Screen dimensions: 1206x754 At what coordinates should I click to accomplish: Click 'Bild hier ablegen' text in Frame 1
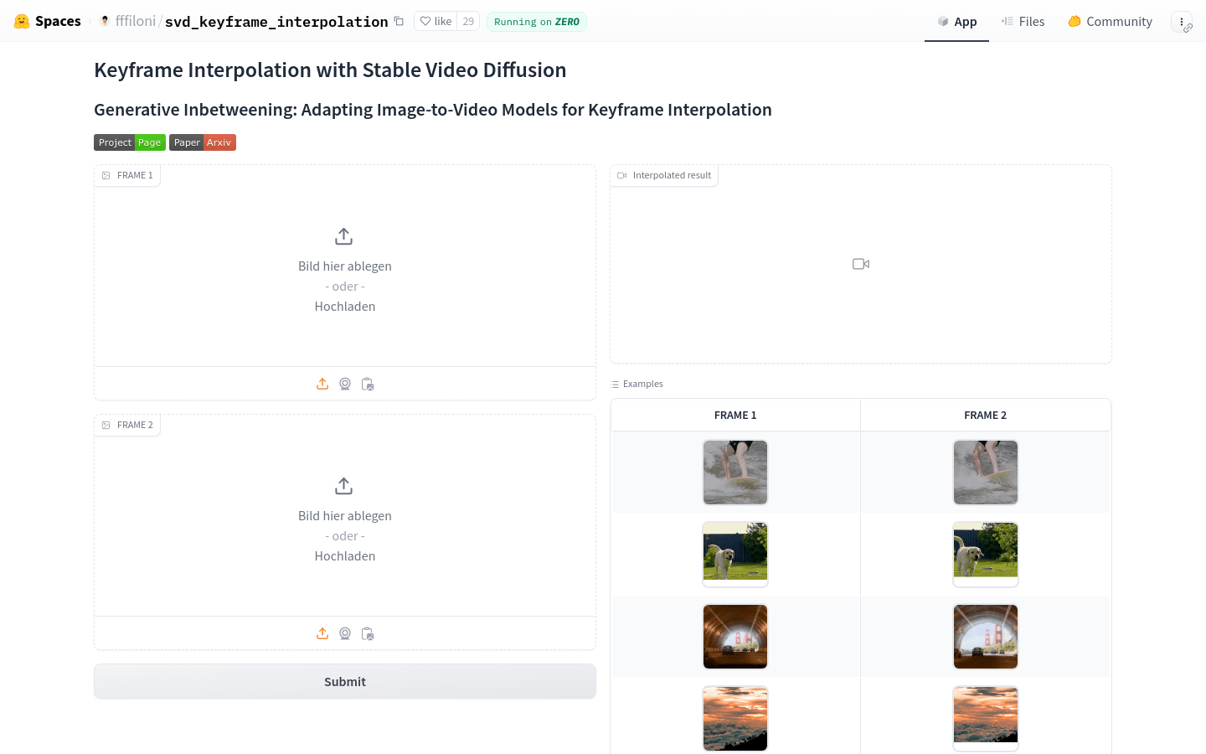(345, 266)
